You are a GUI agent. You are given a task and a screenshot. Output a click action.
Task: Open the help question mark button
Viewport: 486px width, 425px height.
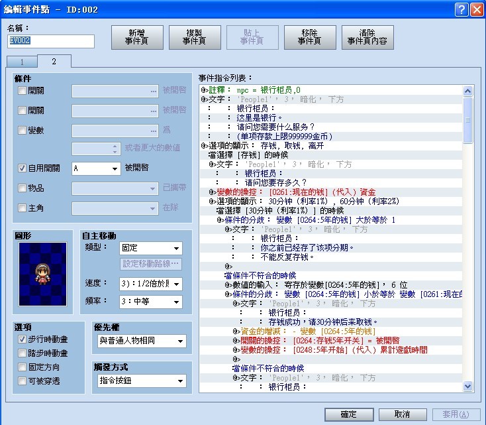coord(462,10)
